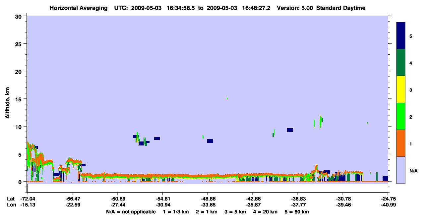Click the '3 = 5 km' footer key

coord(236,212)
